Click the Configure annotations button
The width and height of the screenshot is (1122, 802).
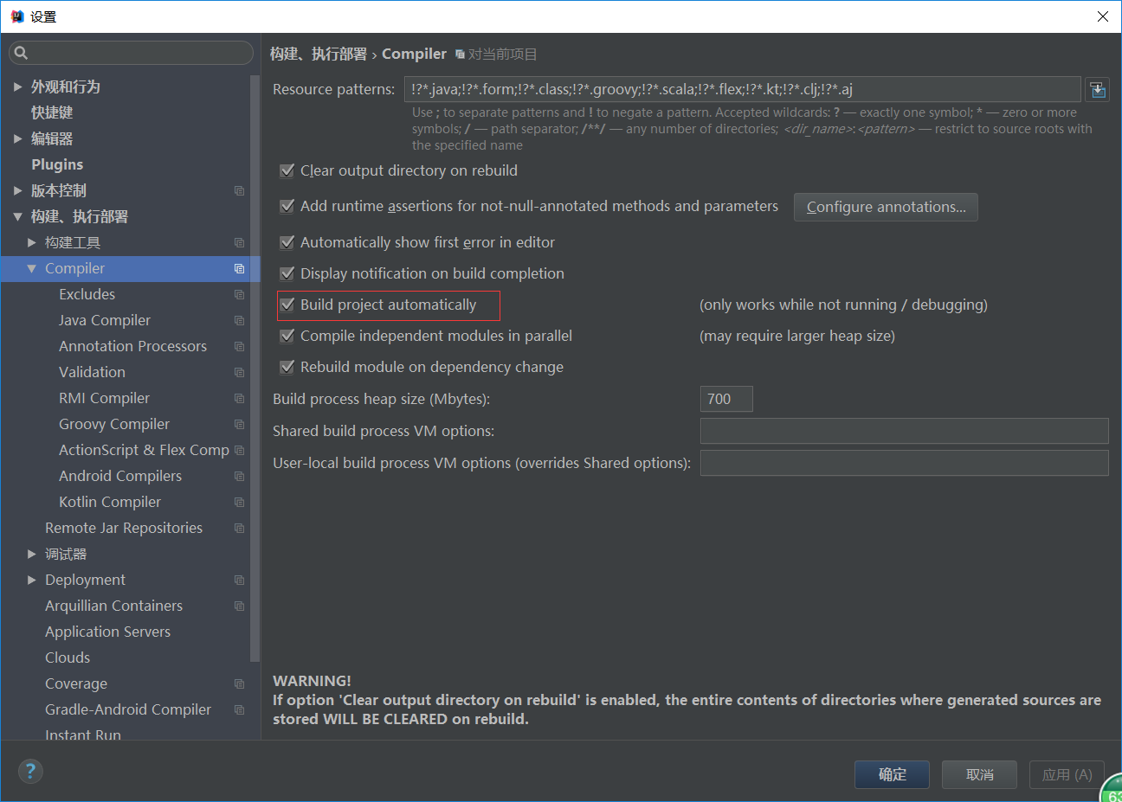click(886, 207)
